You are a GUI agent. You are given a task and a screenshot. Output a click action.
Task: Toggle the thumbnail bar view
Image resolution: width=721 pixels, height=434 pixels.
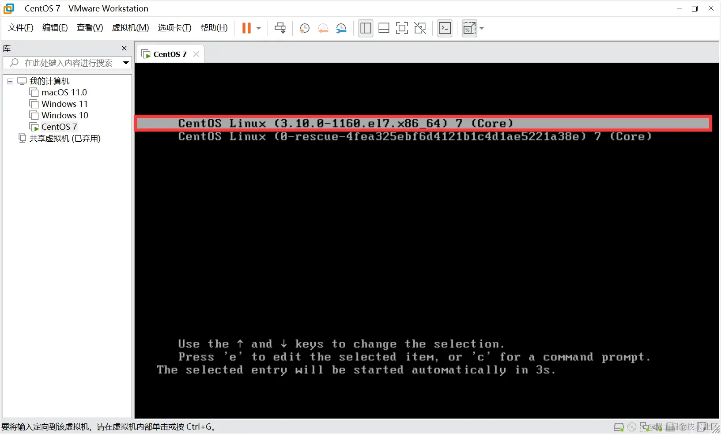tap(384, 28)
